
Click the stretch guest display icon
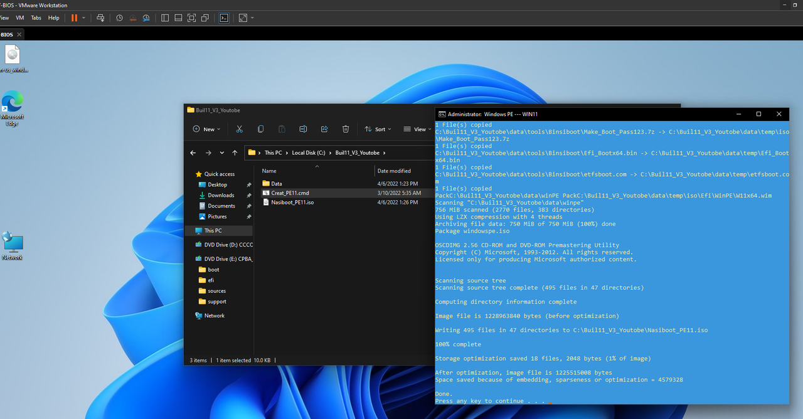point(243,18)
